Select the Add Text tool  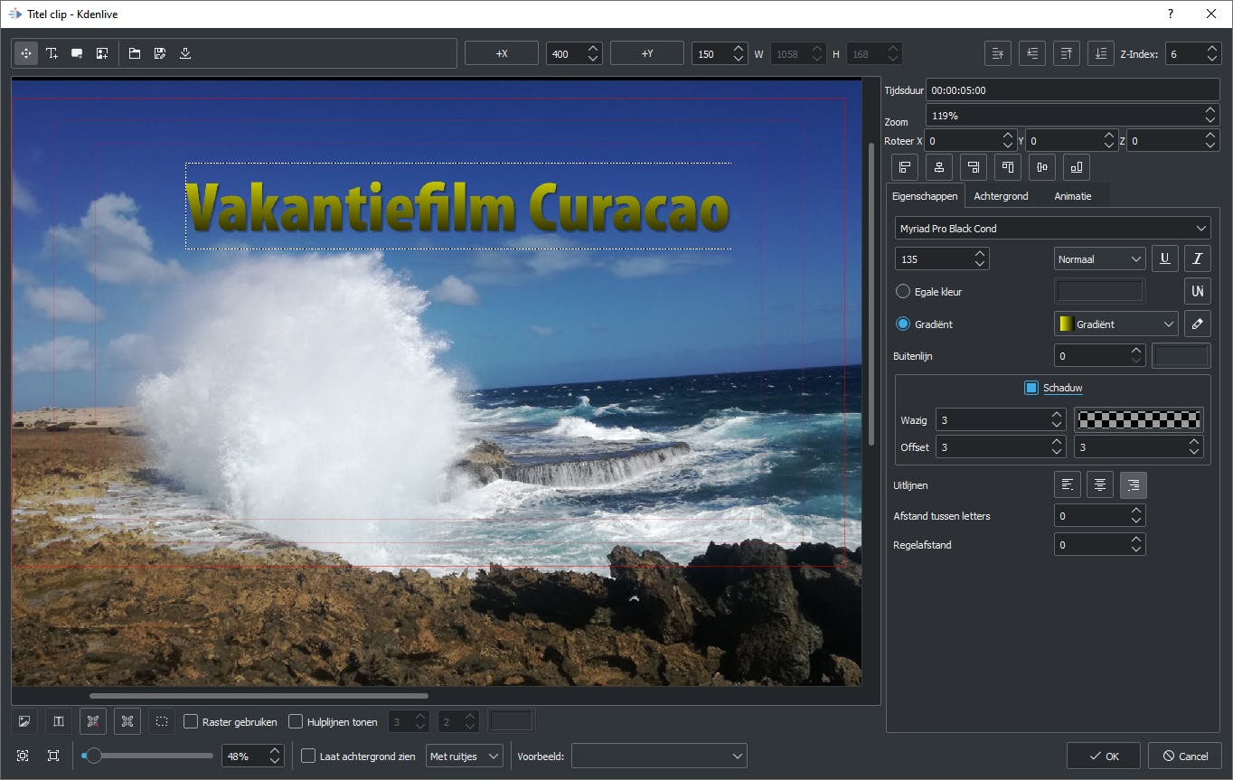(x=52, y=54)
